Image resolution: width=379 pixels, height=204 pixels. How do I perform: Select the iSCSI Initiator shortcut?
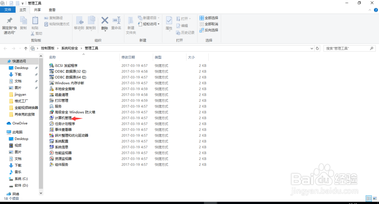click(63, 65)
